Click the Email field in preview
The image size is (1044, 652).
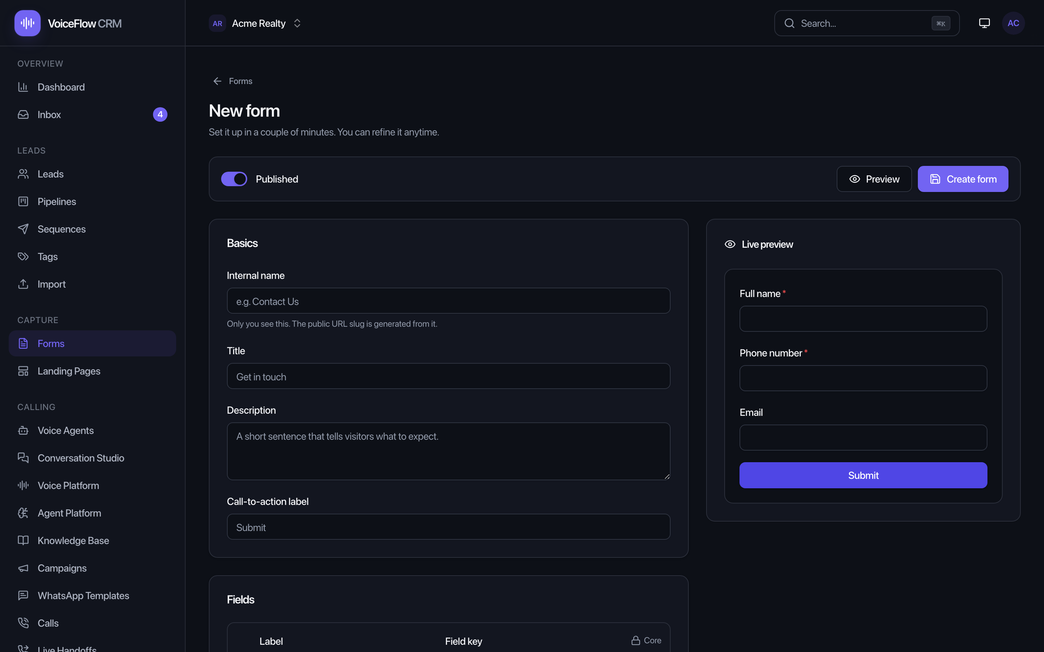[863, 438]
